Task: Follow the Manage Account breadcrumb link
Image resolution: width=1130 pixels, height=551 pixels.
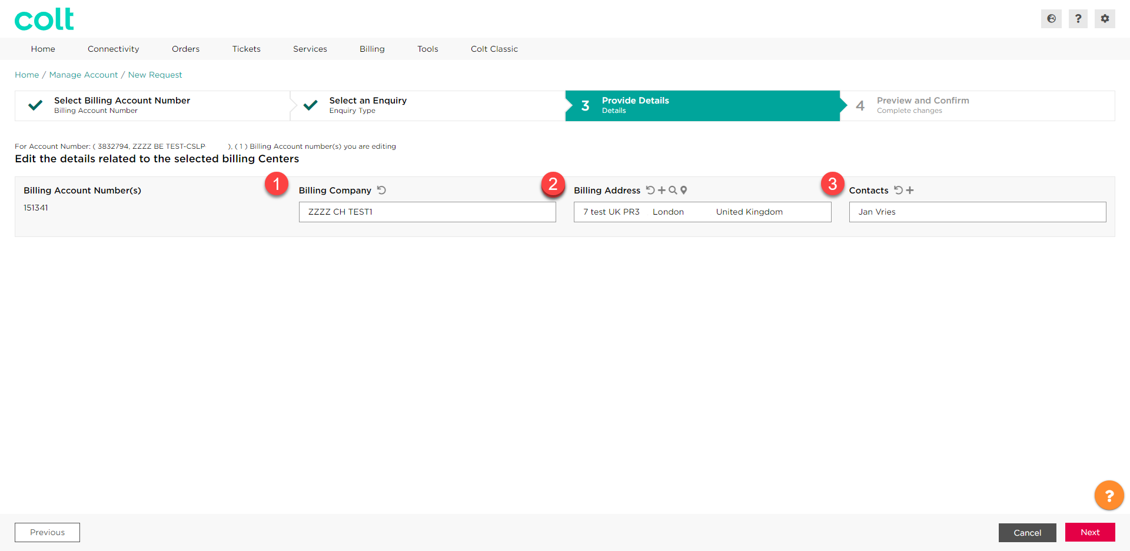Action: [83, 75]
